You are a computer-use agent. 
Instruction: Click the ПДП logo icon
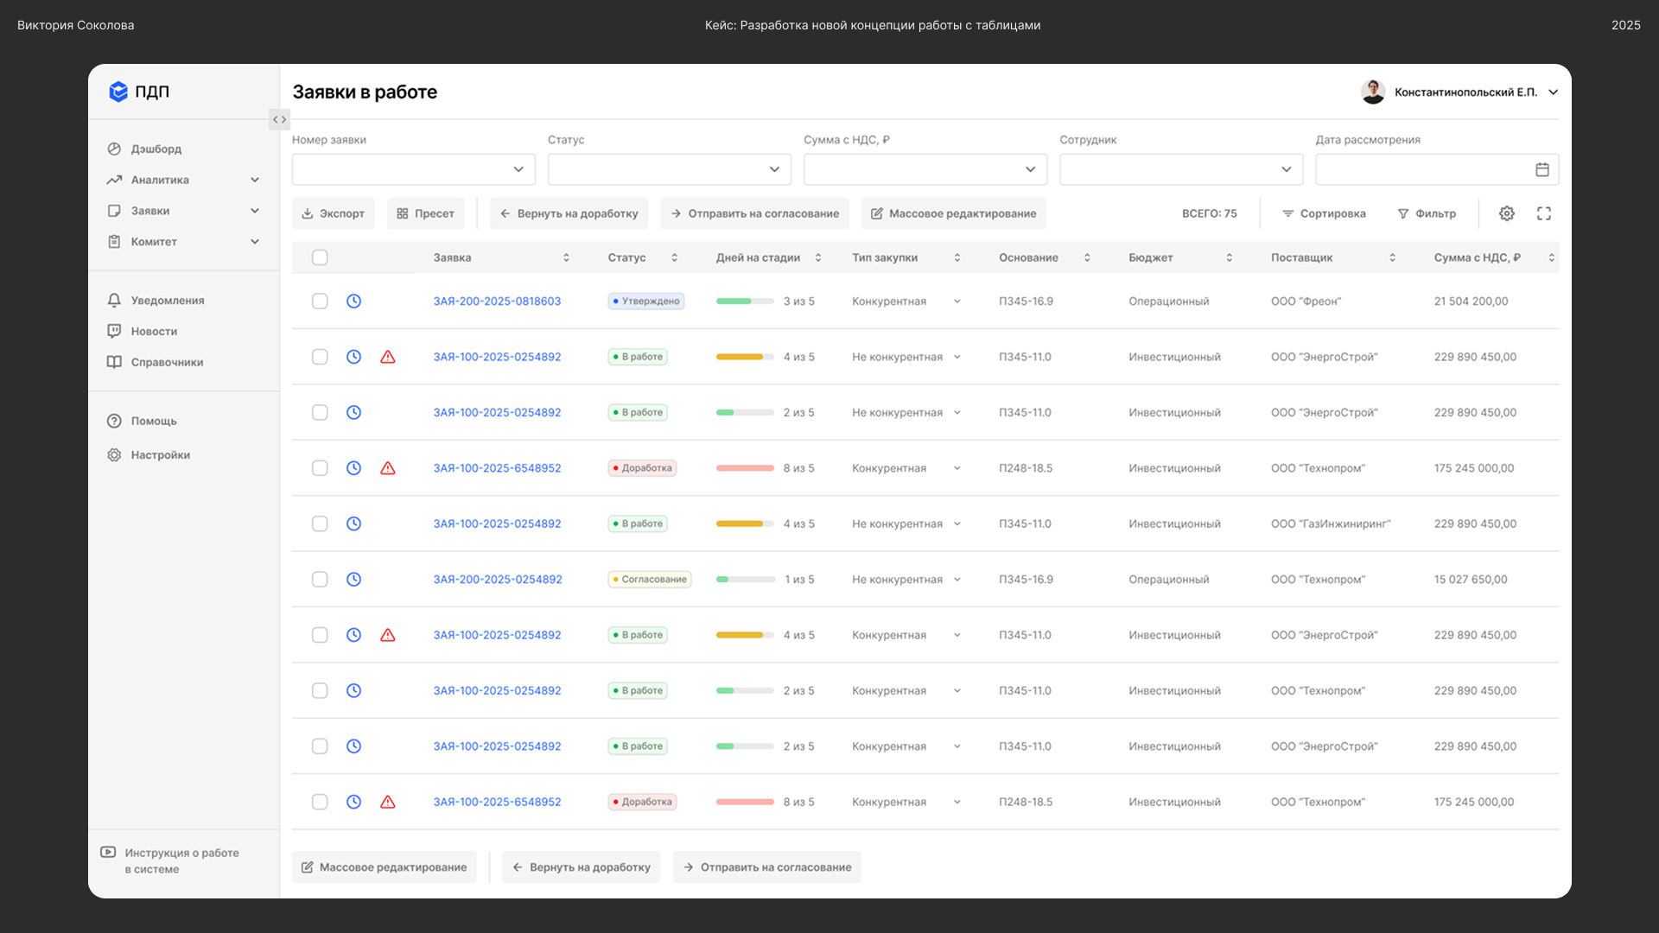click(118, 92)
